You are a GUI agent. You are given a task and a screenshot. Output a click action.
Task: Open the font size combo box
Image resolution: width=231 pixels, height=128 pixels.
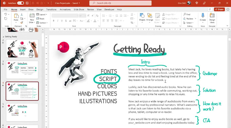point(82,16)
